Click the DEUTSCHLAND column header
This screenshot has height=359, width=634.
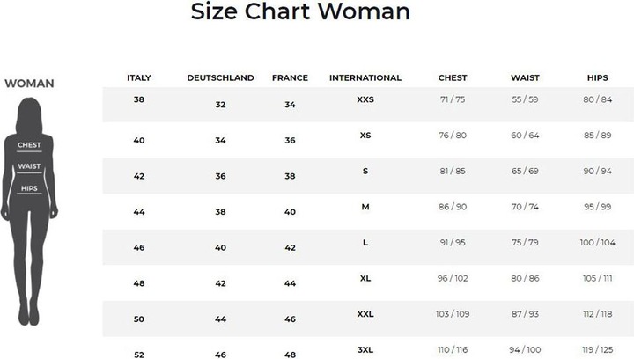coord(220,78)
